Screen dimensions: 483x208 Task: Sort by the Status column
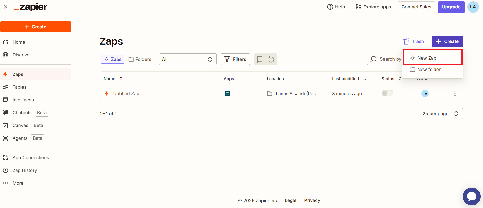click(391, 79)
